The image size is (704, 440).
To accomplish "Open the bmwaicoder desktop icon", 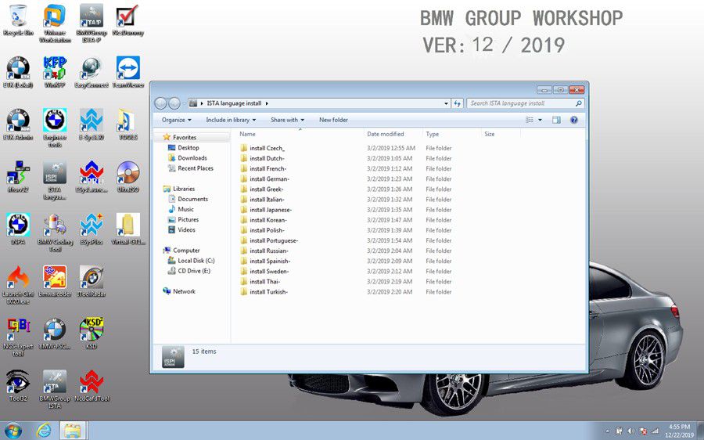I will (55, 281).
